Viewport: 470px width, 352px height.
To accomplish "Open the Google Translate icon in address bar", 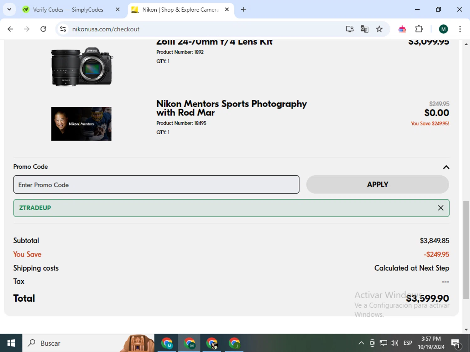I will pyautogui.click(x=364, y=29).
